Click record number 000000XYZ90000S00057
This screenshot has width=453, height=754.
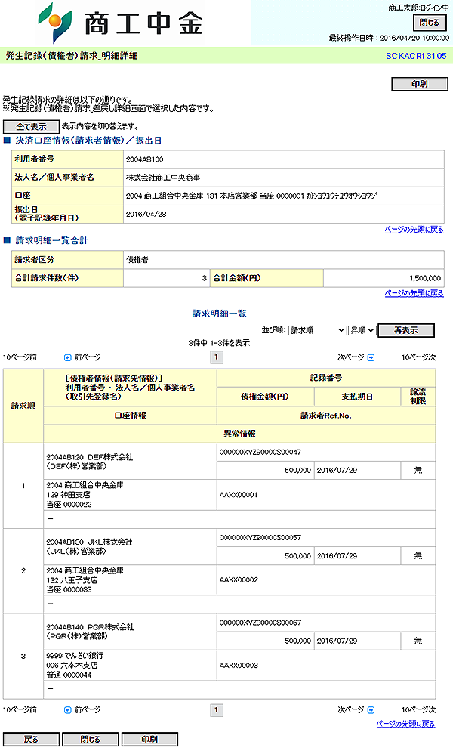click(x=260, y=538)
